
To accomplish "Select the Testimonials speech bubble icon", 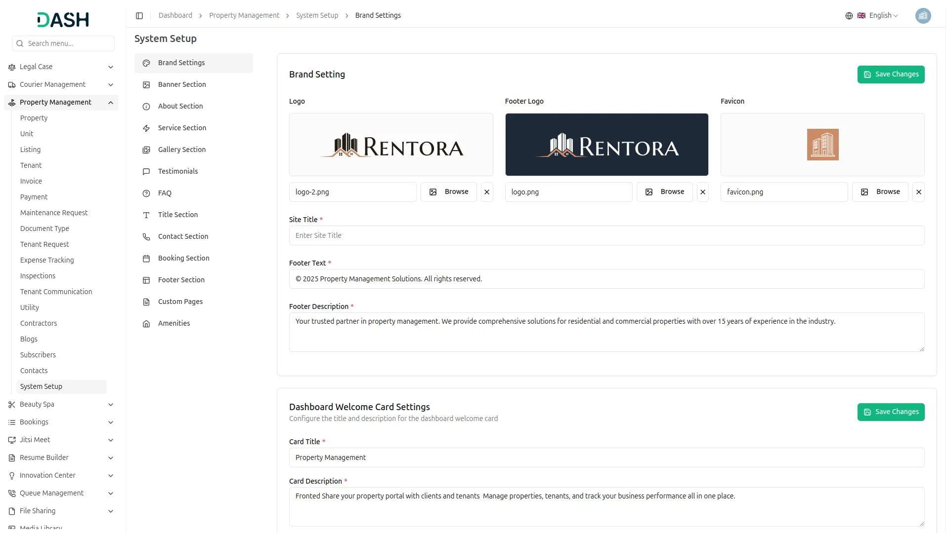I will click(146, 172).
